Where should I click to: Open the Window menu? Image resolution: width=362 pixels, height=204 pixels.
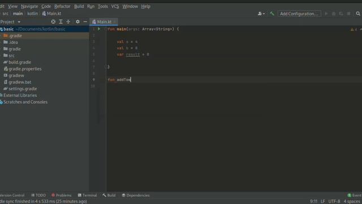130,6
